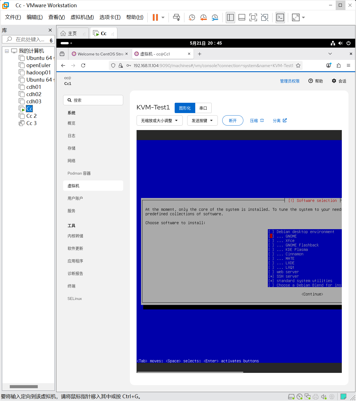Click the sound card status bar icon
The width and height of the screenshot is (356, 401).
(324, 397)
